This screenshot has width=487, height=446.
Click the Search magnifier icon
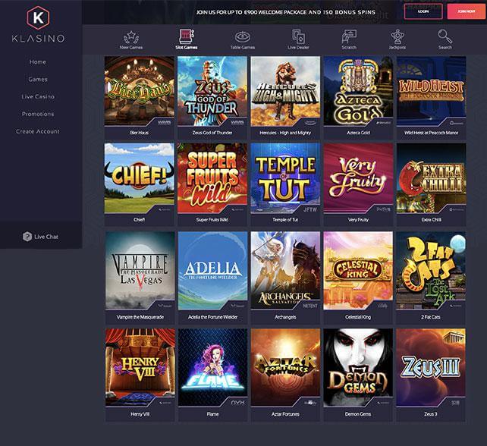pos(445,36)
